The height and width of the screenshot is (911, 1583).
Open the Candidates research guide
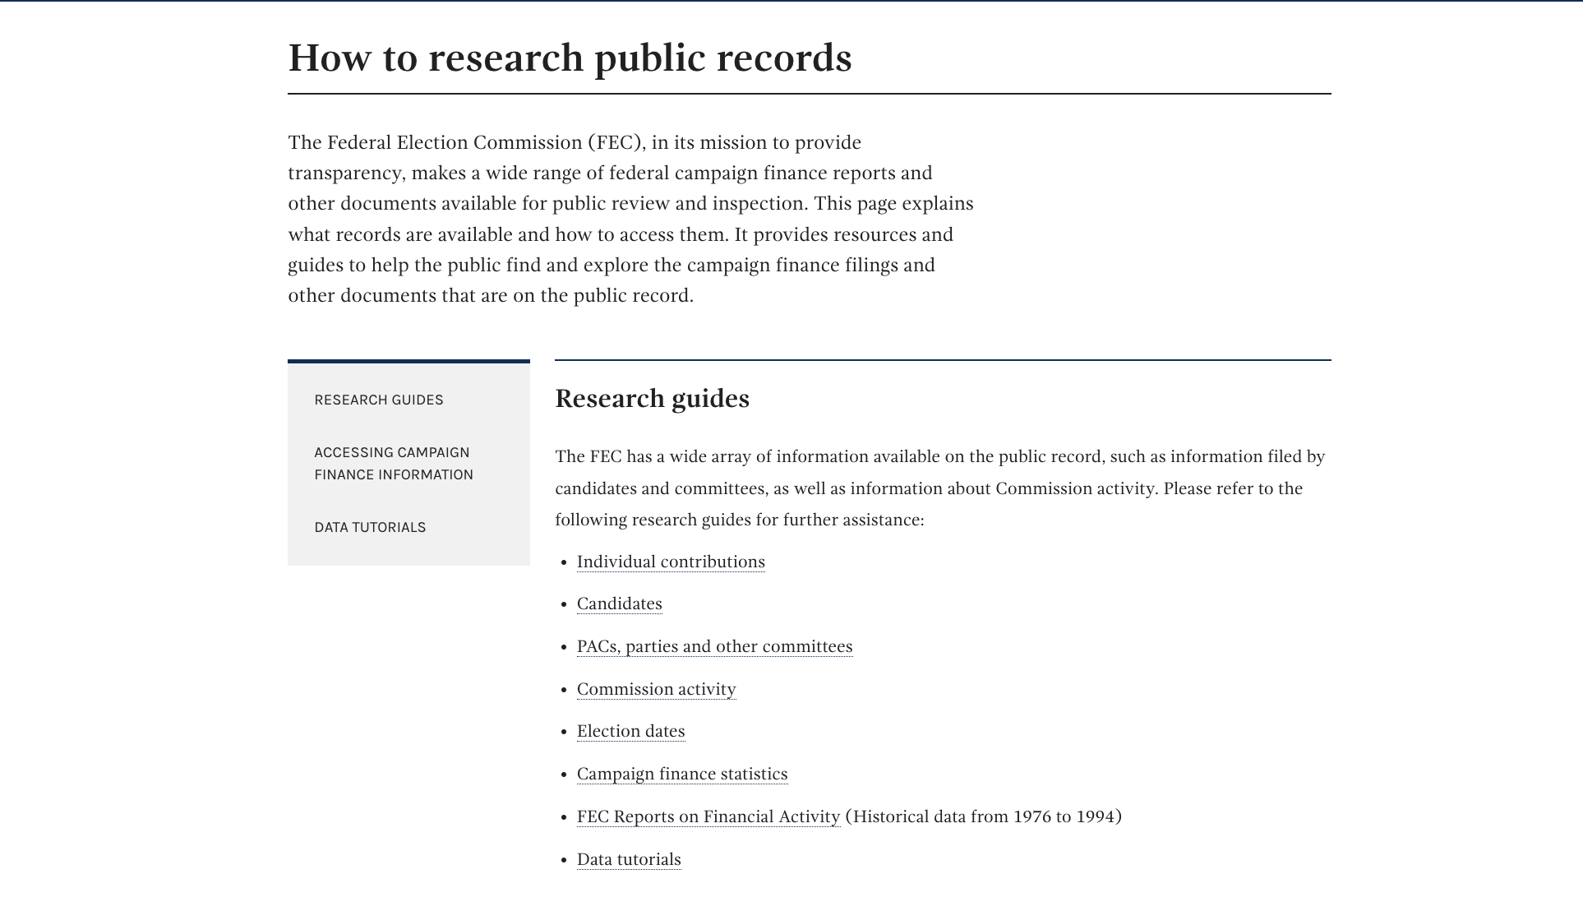point(620,603)
